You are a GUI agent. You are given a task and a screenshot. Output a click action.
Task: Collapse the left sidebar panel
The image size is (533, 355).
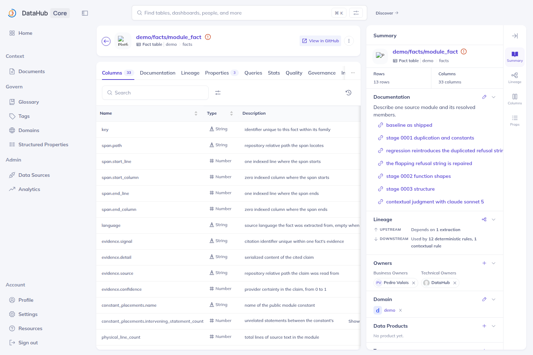click(85, 13)
